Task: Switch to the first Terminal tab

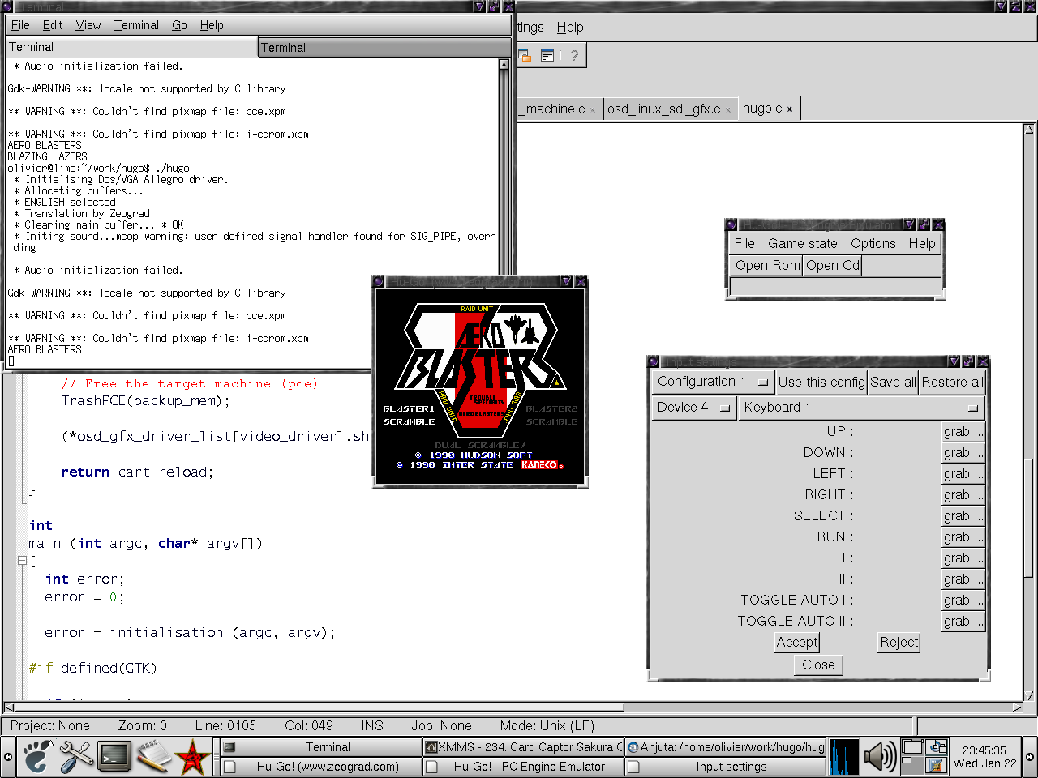Action: pyautogui.click(x=131, y=47)
